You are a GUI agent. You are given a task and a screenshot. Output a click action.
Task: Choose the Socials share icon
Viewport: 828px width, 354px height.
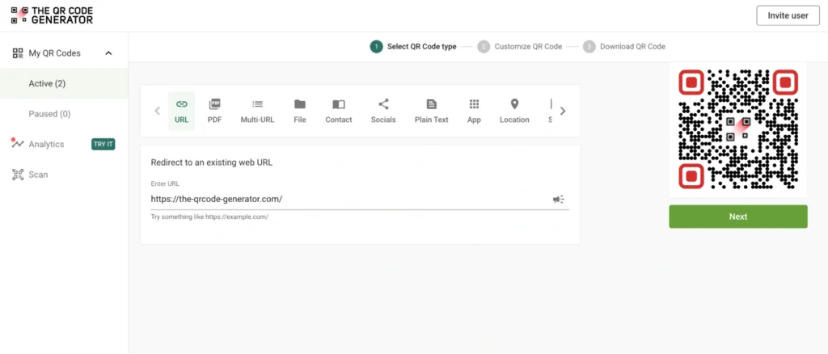383,104
